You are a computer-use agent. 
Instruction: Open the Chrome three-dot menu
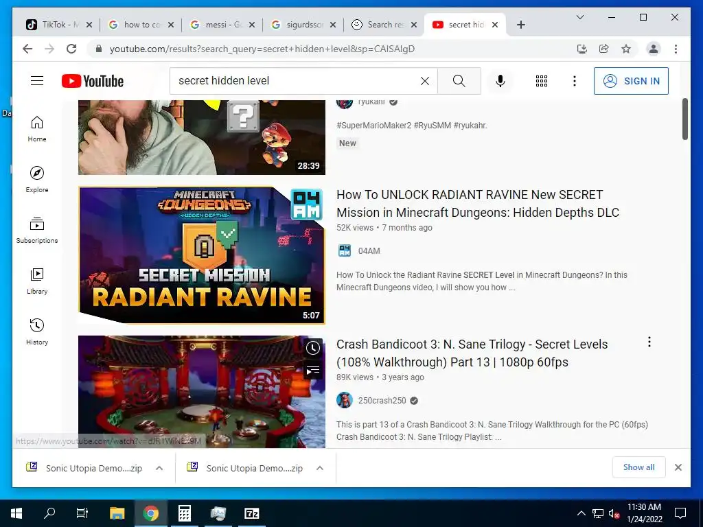tap(676, 49)
